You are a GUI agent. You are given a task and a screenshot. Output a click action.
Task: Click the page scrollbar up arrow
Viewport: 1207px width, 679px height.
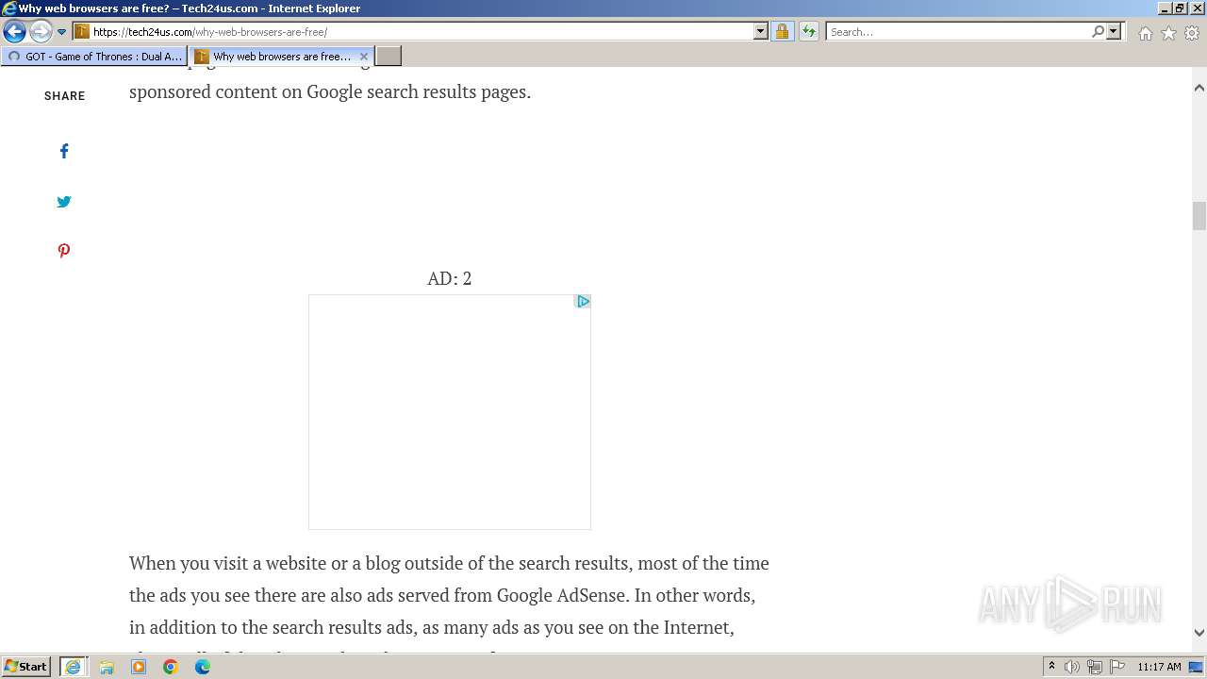point(1199,88)
